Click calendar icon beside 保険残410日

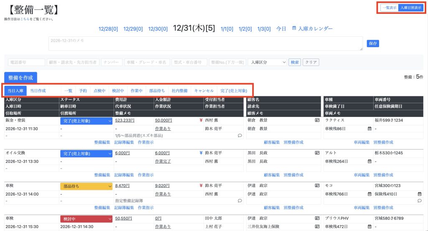click(419, 194)
